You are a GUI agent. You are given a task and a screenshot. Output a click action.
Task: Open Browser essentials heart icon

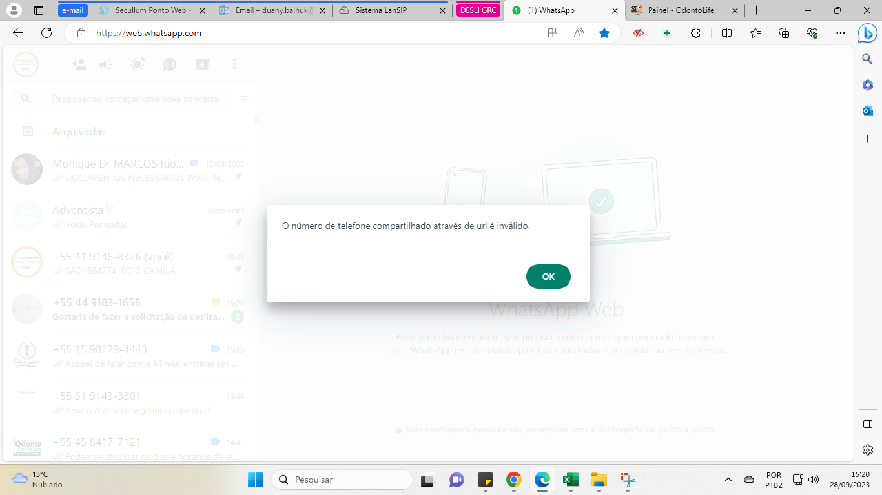[812, 33]
